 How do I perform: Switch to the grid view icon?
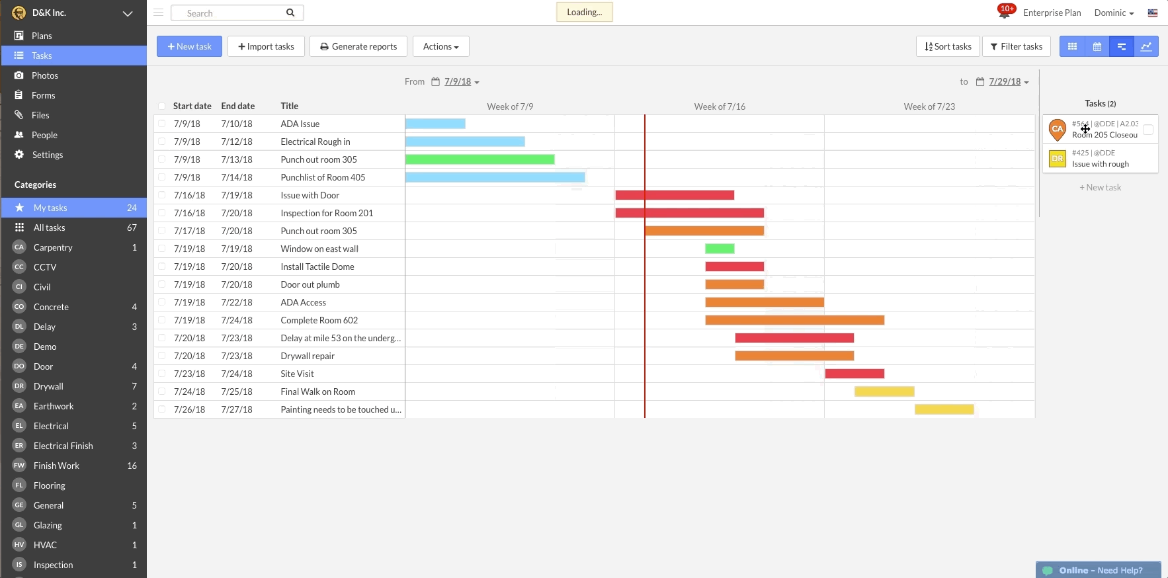pyautogui.click(x=1072, y=46)
